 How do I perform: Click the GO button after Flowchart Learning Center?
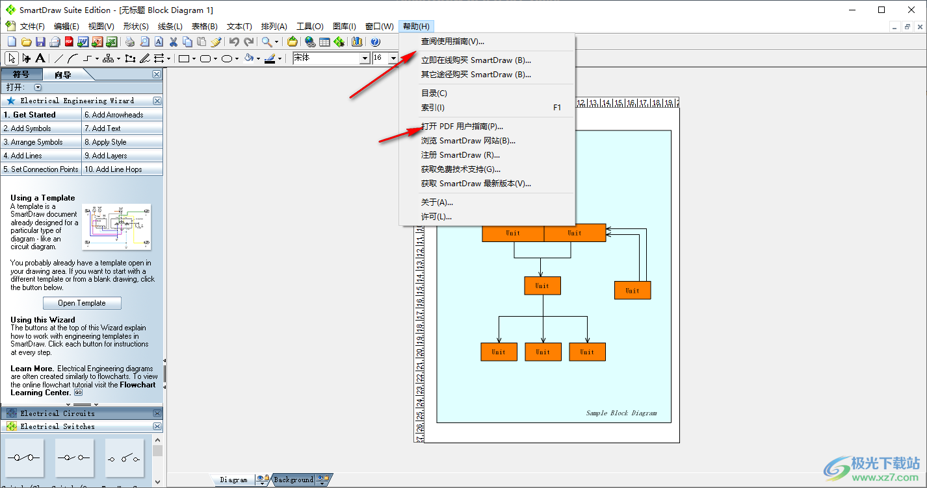coord(78,393)
